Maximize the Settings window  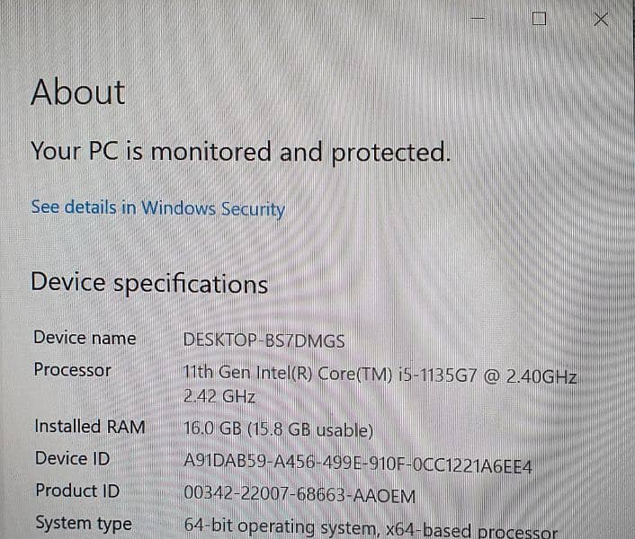539,19
